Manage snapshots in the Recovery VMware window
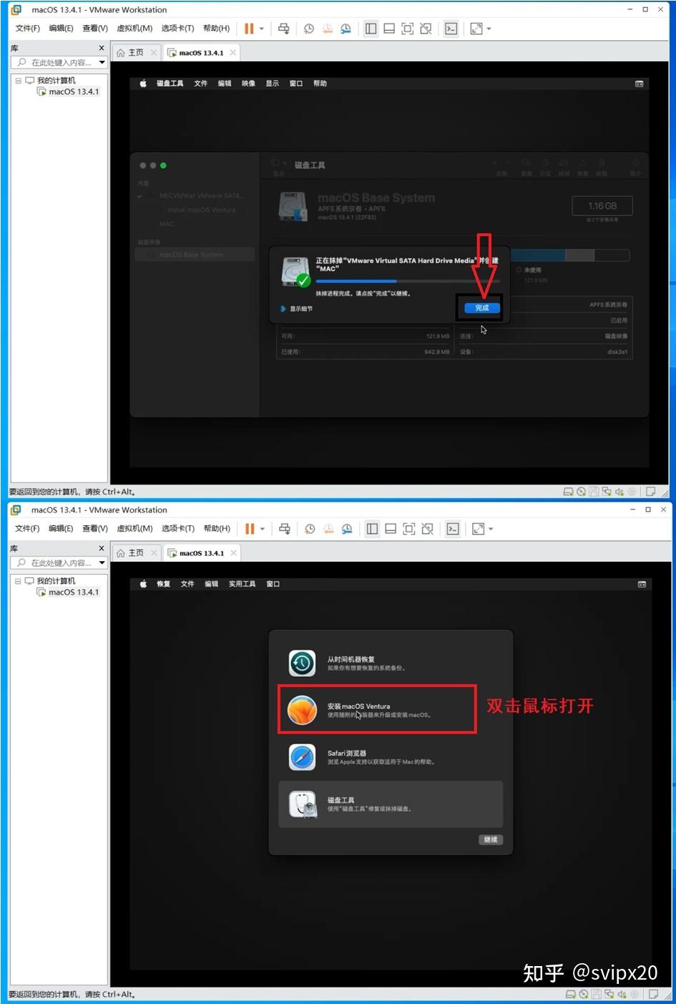Screen dimensions: 676x1004 (347, 529)
